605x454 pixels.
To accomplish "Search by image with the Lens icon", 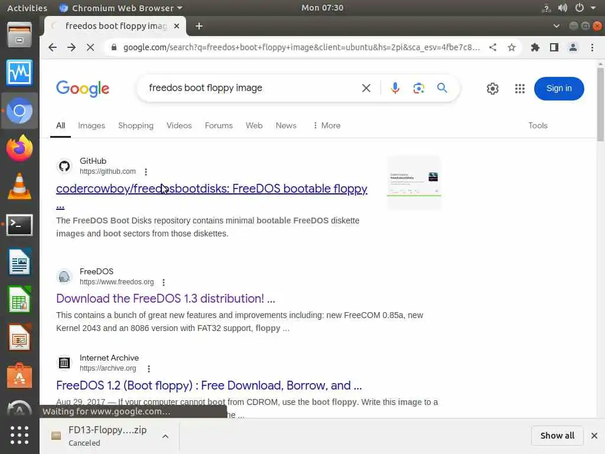I will (x=419, y=88).
